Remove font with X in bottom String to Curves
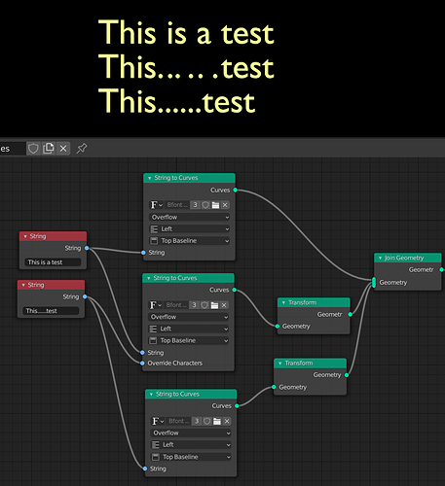Image resolution: width=445 pixels, height=486 pixels. coord(227,421)
